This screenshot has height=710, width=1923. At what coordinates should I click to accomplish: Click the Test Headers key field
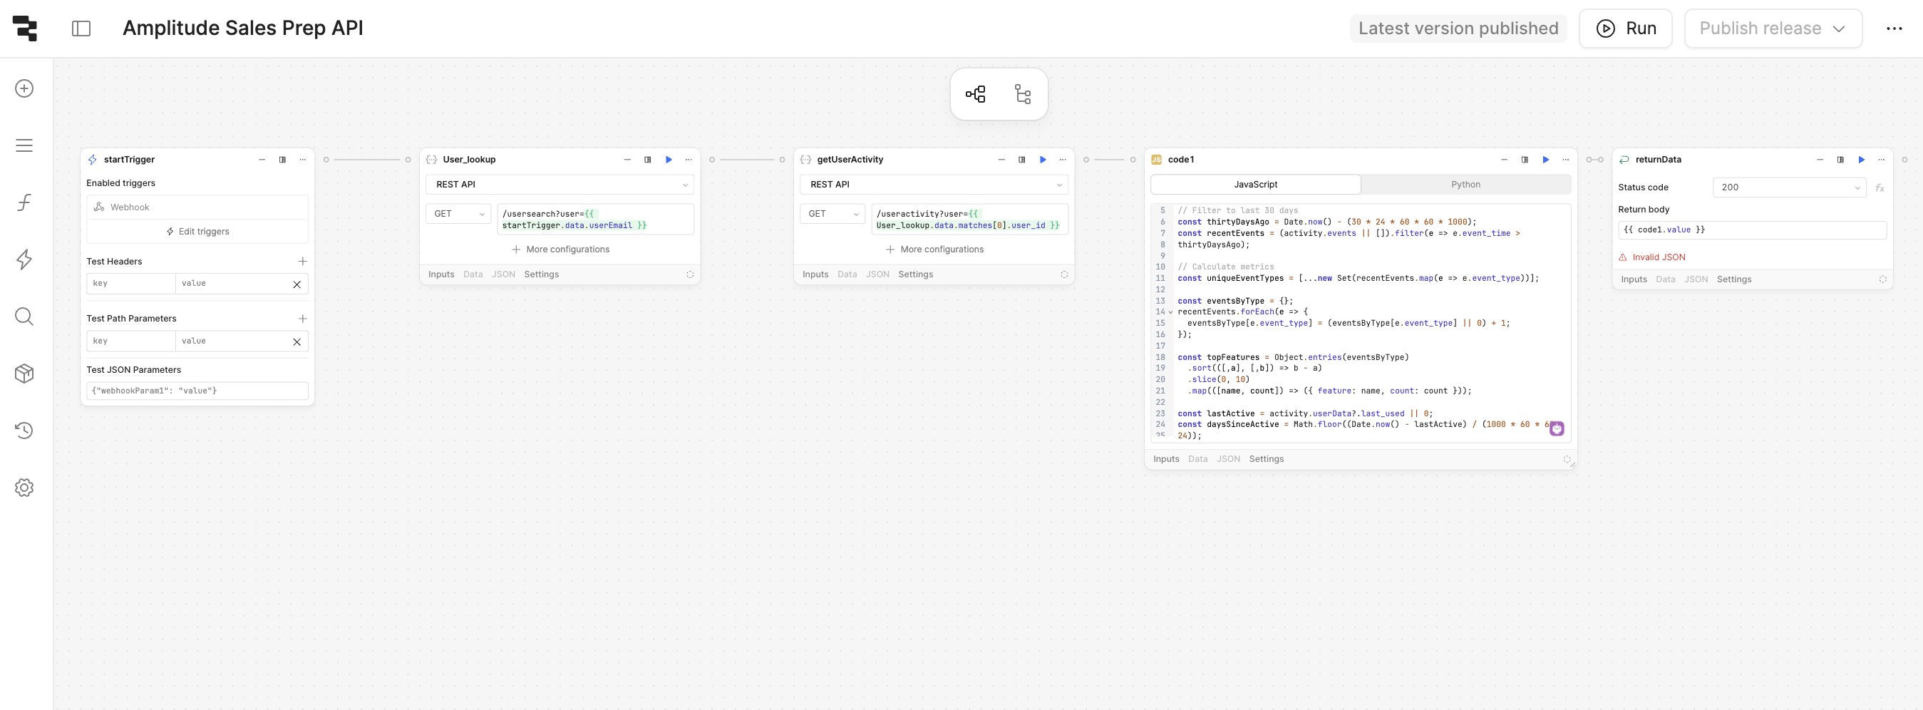(130, 284)
